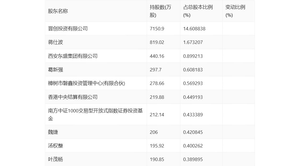
Task: Click percentage 0.569293
Action: [193, 83]
